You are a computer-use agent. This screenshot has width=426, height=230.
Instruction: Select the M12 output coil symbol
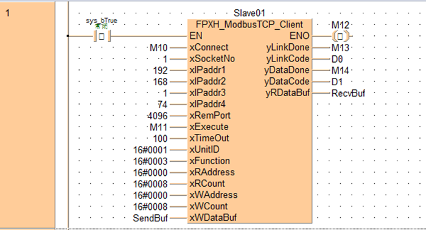click(x=340, y=36)
